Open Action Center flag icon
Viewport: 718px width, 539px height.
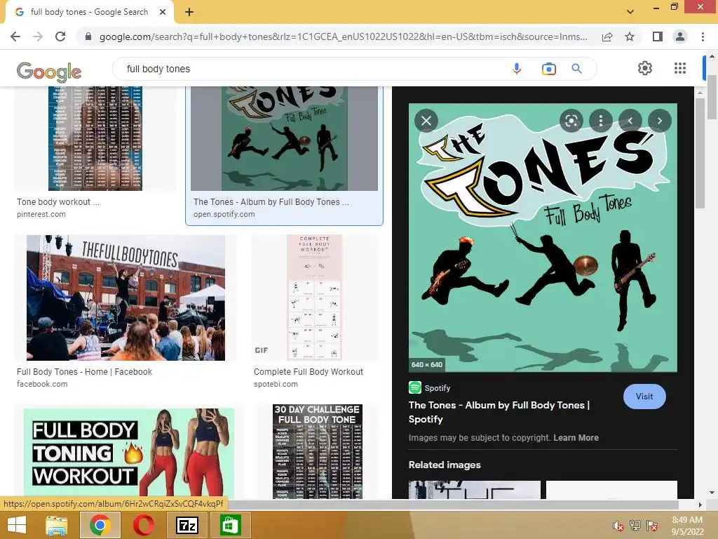pyautogui.click(x=652, y=526)
